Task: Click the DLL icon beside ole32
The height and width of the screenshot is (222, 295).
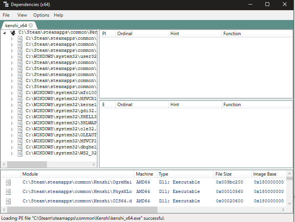Action: [x=20, y=129]
